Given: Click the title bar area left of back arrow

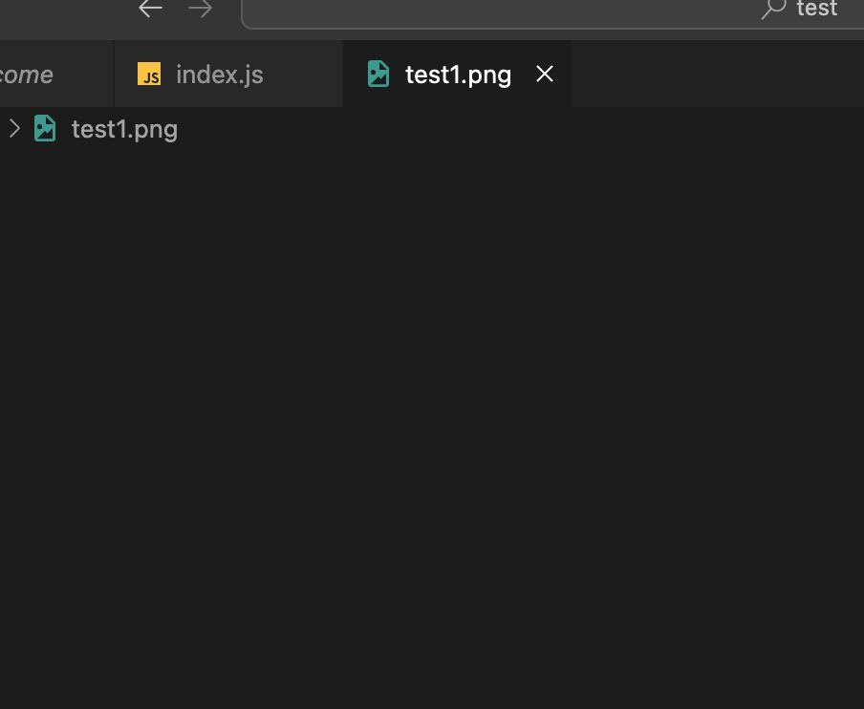Looking at the screenshot, I should (x=67, y=11).
